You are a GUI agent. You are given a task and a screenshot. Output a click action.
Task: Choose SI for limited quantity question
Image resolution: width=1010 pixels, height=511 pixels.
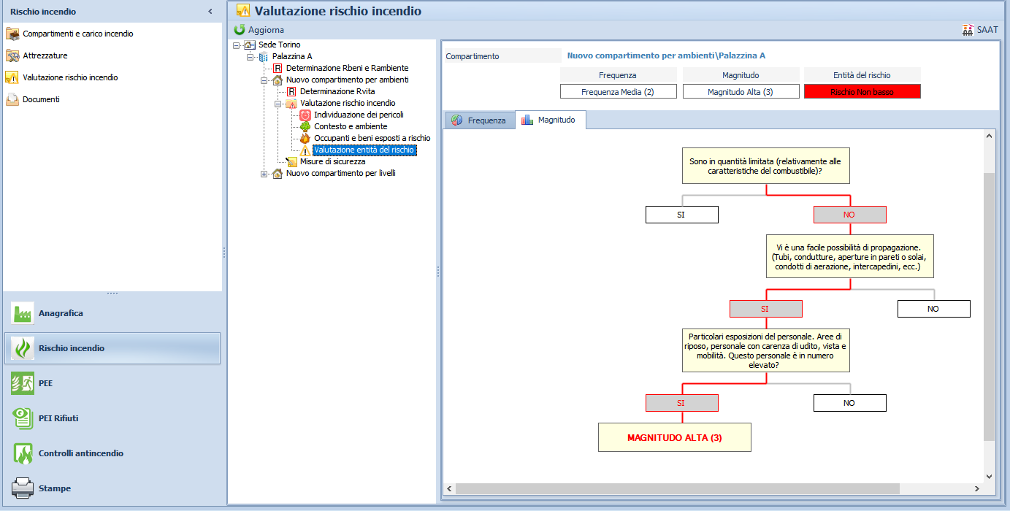[681, 215]
